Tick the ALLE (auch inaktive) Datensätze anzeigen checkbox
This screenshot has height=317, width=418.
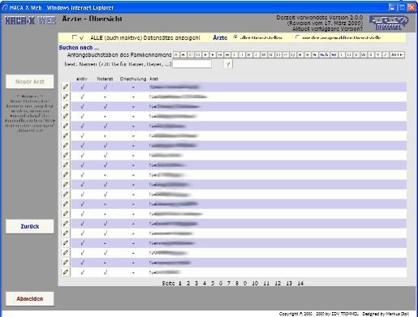(x=75, y=37)
